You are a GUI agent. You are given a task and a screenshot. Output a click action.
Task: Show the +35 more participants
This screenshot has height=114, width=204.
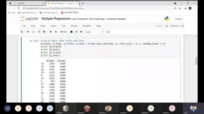tap(7, 108)
